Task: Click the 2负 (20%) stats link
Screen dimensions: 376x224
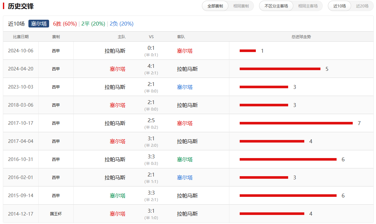Action: pos(122,23)
